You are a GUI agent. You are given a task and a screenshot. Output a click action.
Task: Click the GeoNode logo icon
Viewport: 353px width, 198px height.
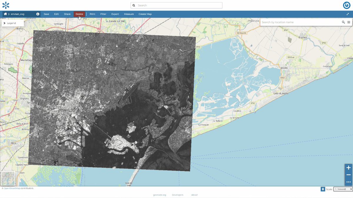pyautogui.click(x=6, y=5)
